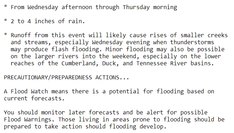The image size is (234, 133).
Task: Click the word 'Tennessee' in the river basins line
Action: 152,64
